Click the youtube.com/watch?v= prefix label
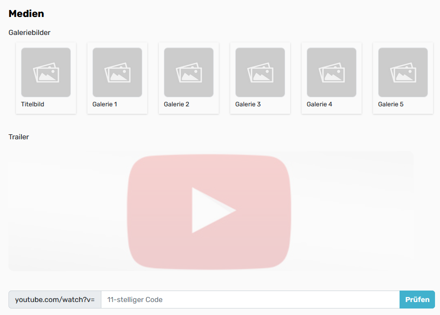This screenshot has width=440, height=315. pos(55,300)
